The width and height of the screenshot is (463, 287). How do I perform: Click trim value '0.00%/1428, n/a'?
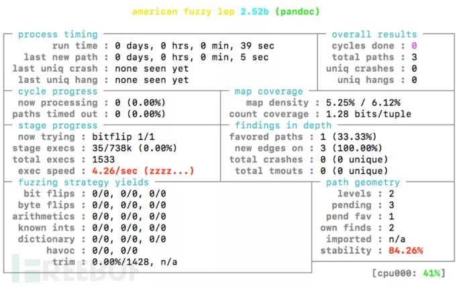pos(134,262)
